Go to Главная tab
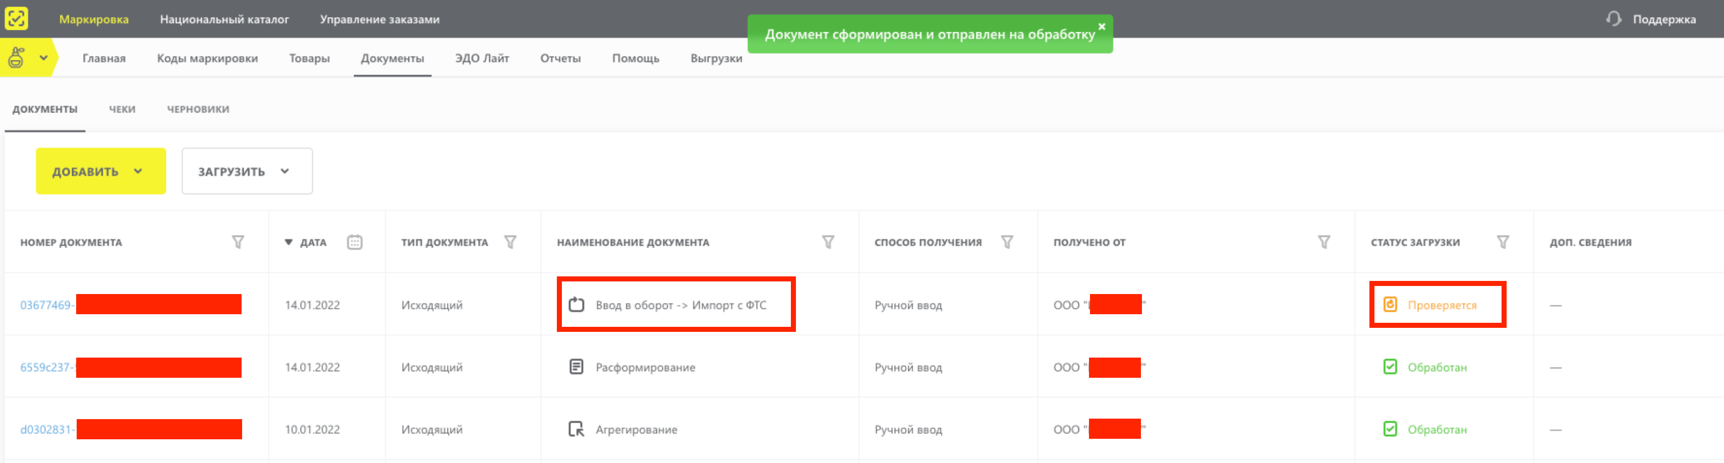The width and height of the screenshot is (1724, 463). click(x=104, y=58)
